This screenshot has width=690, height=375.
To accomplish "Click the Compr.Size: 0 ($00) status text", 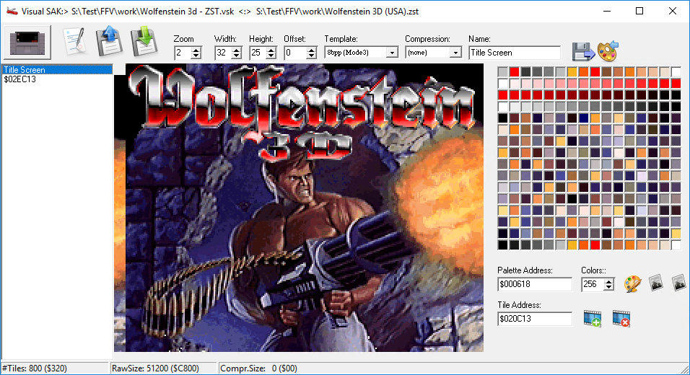I will coord(258,369).
